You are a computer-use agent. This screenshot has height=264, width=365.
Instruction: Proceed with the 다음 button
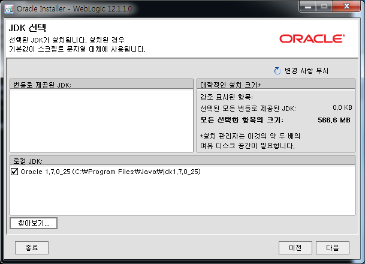(x=333, y=248)
